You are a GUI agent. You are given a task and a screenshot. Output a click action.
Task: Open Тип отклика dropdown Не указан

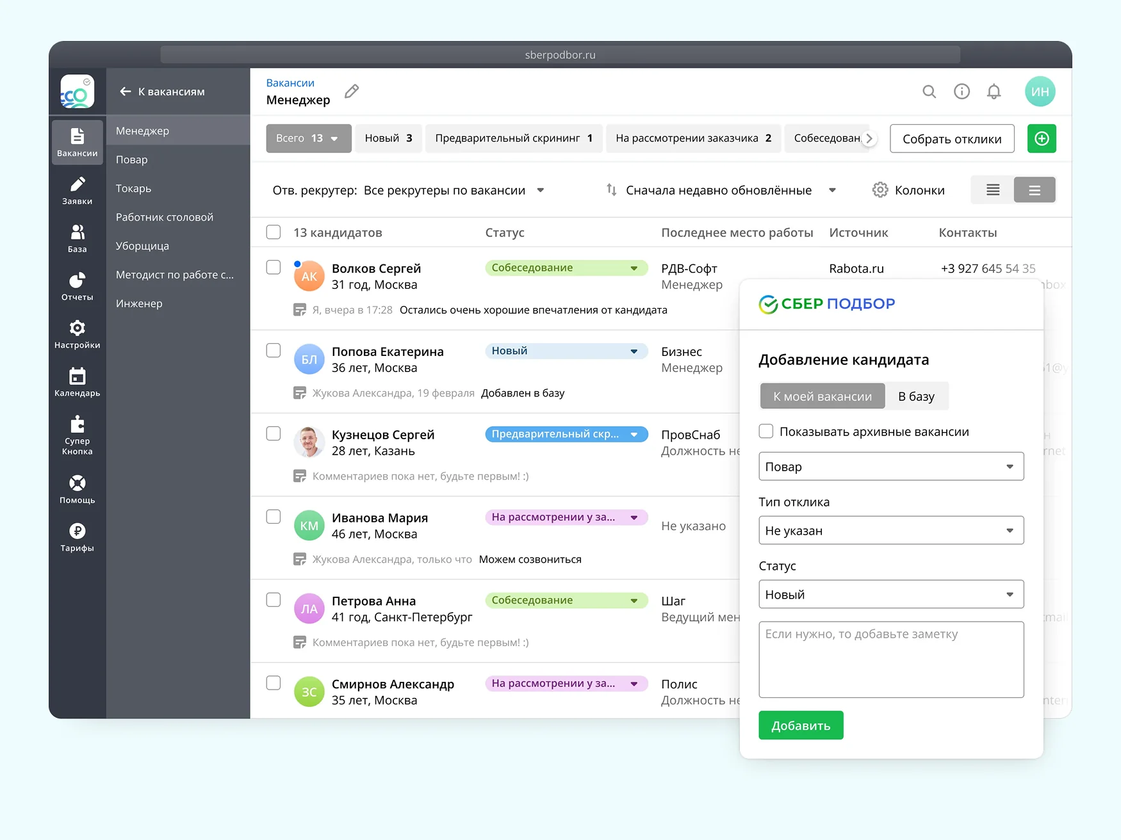(891, 530)
